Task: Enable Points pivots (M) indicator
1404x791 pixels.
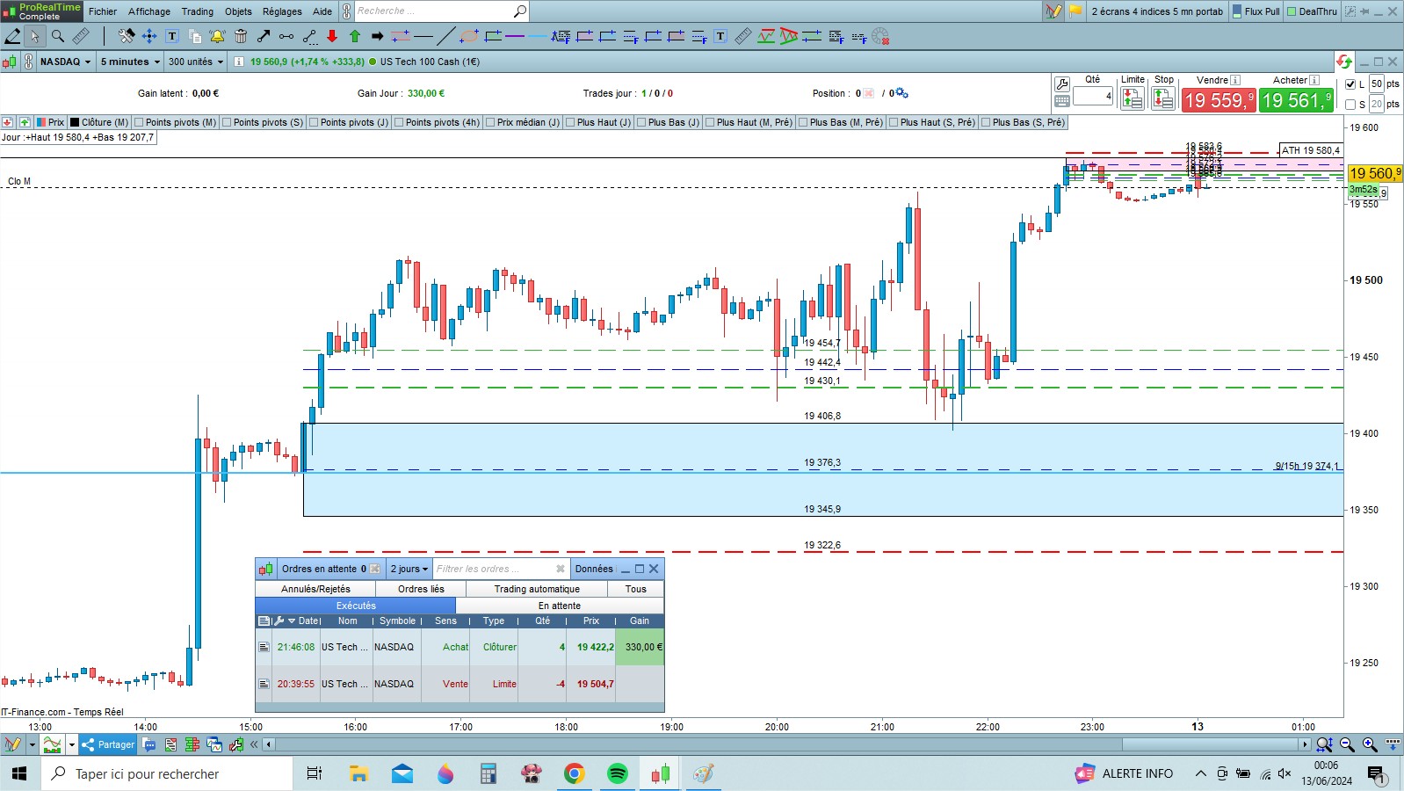Action: click(x=139, y=122)
